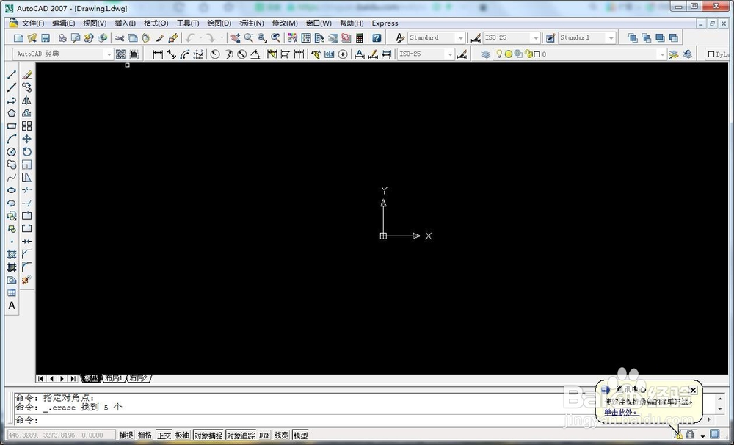The height and width of the screenshot is (445, 734).
Task: Toggle the 极轴 polar tracking button
Action: tap(182, 435)
